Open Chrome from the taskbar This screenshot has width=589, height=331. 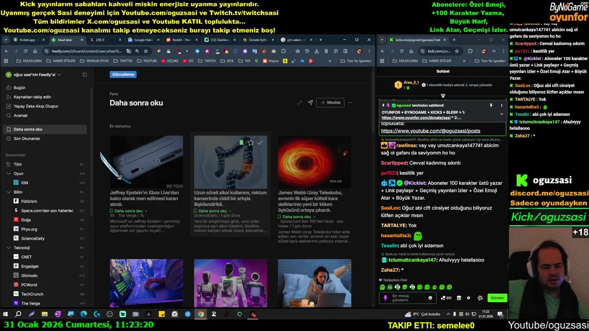point(201,314)
